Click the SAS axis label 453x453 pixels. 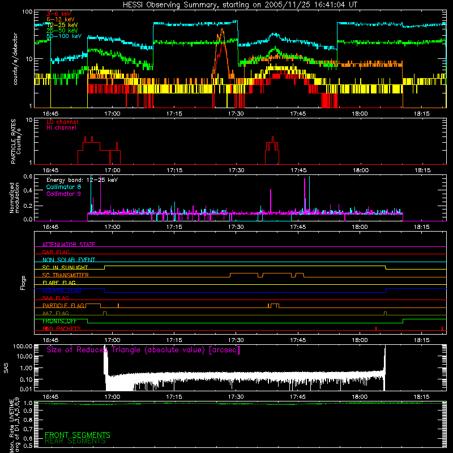click(6, 368)
